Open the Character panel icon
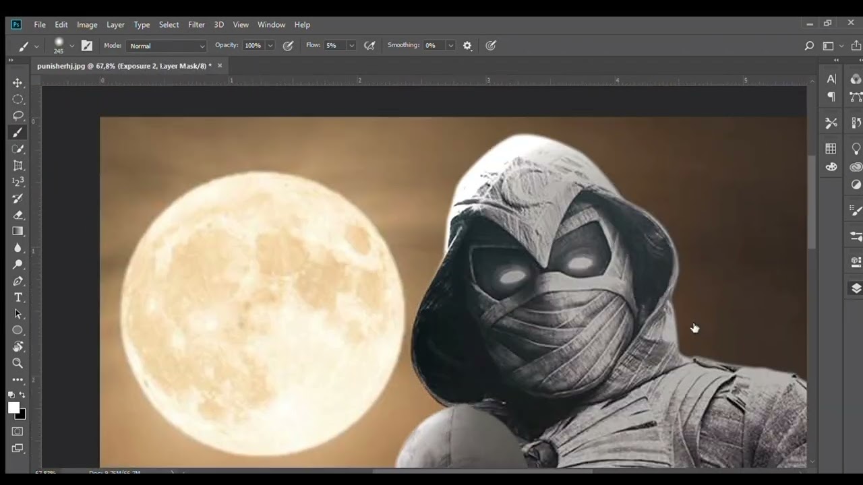Viewport: 863px width, 485px height. [x=831, y=79]
